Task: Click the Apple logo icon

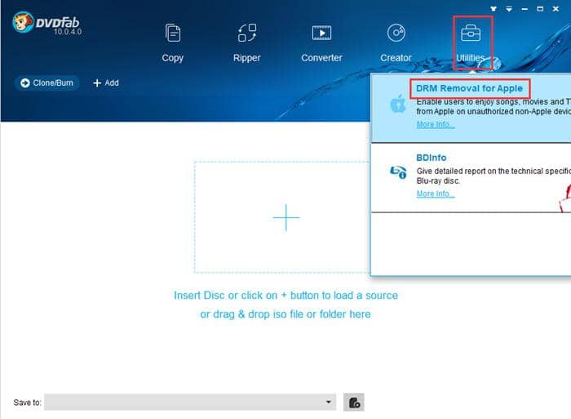Action: (x=398, y=103)
